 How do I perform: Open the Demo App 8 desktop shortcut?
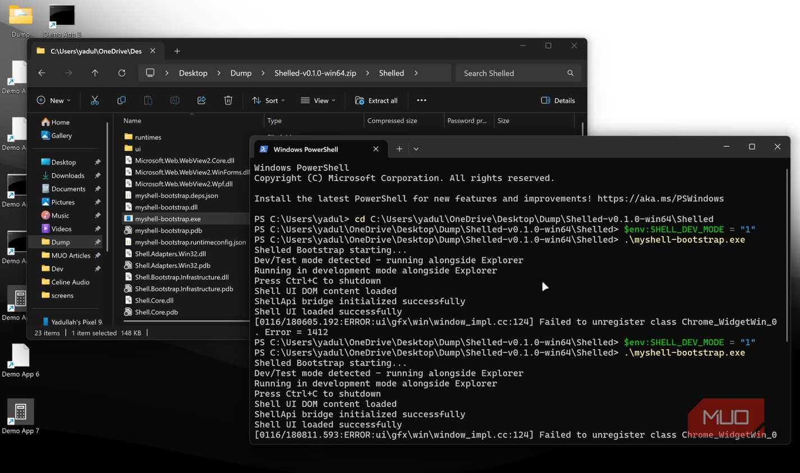pos(62,21)
